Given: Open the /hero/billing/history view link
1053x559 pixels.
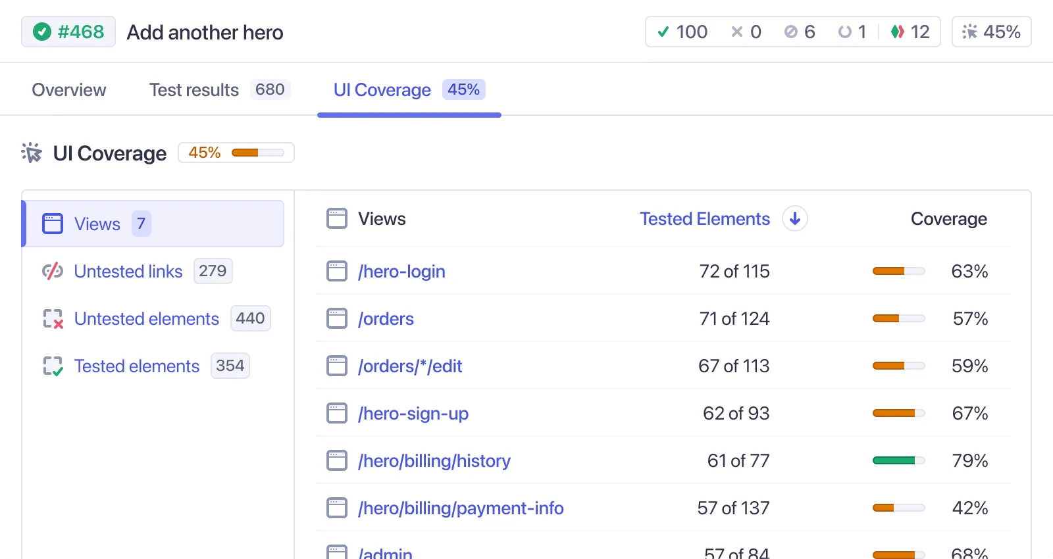Looking at the screenshot, I should (x=434, y=461).
